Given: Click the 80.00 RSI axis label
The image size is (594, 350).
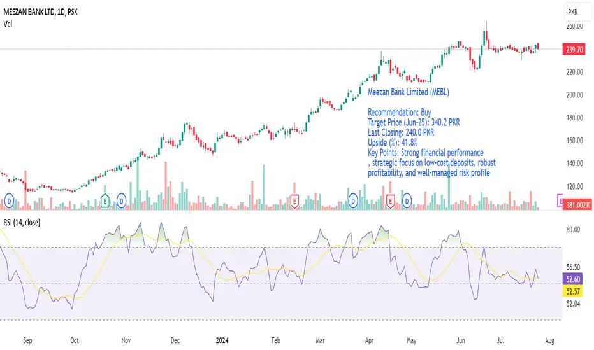Looking at the screenshot, I should pyautogui.click(x=573, y=230).
